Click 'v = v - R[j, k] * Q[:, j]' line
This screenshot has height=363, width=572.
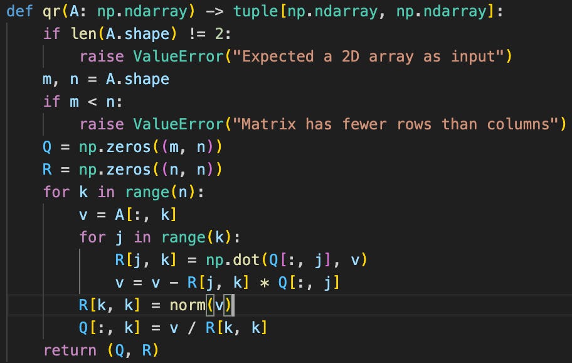228,283
